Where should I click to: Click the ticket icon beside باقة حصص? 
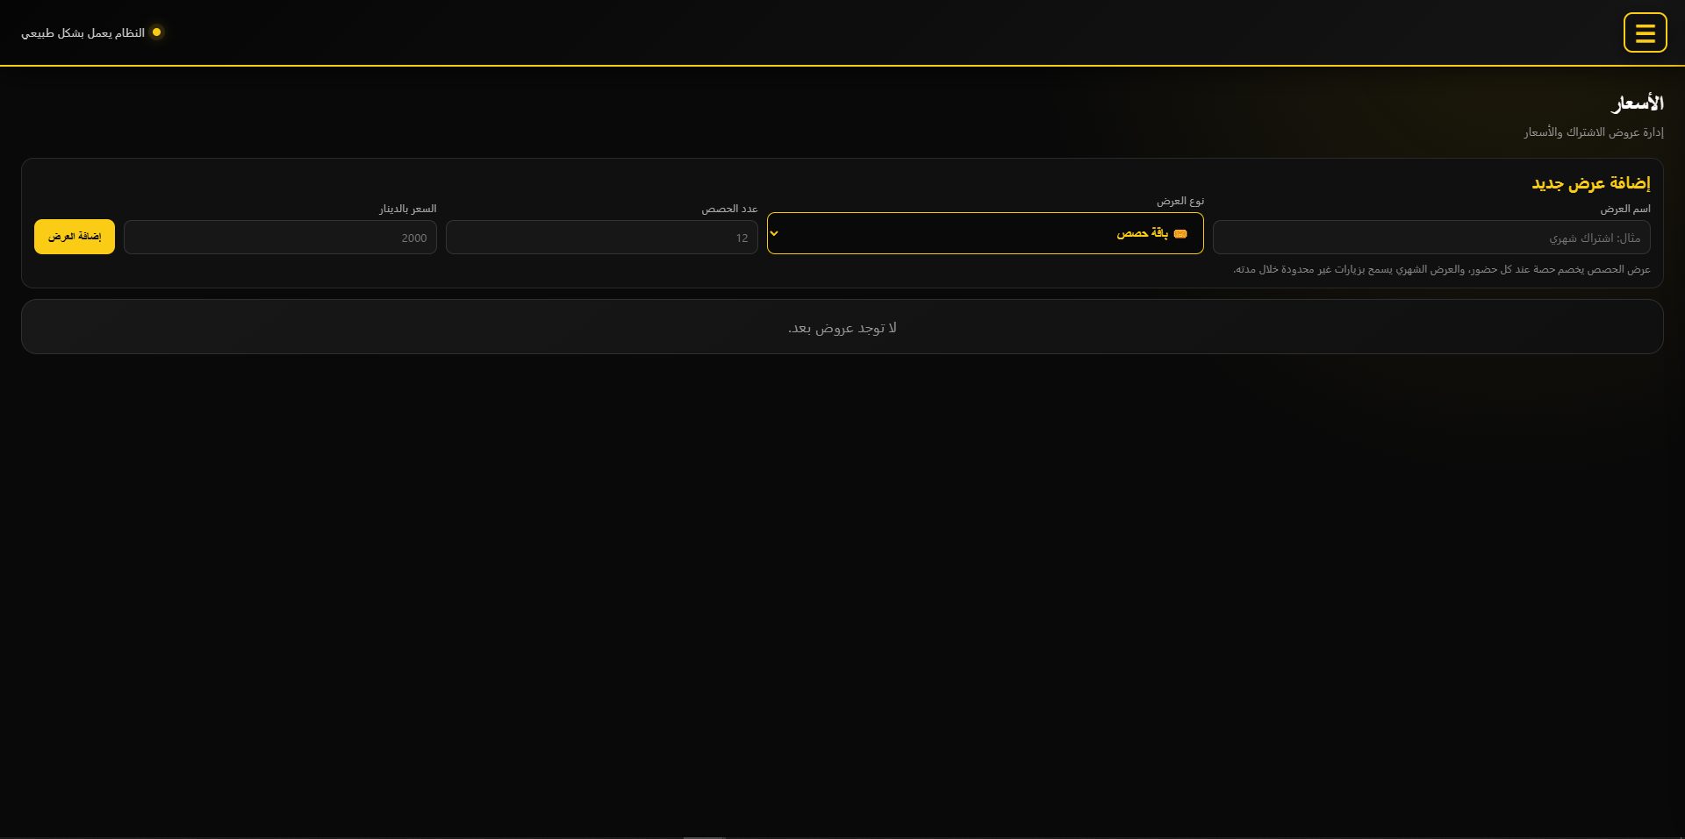click(x=1180, y=233)
